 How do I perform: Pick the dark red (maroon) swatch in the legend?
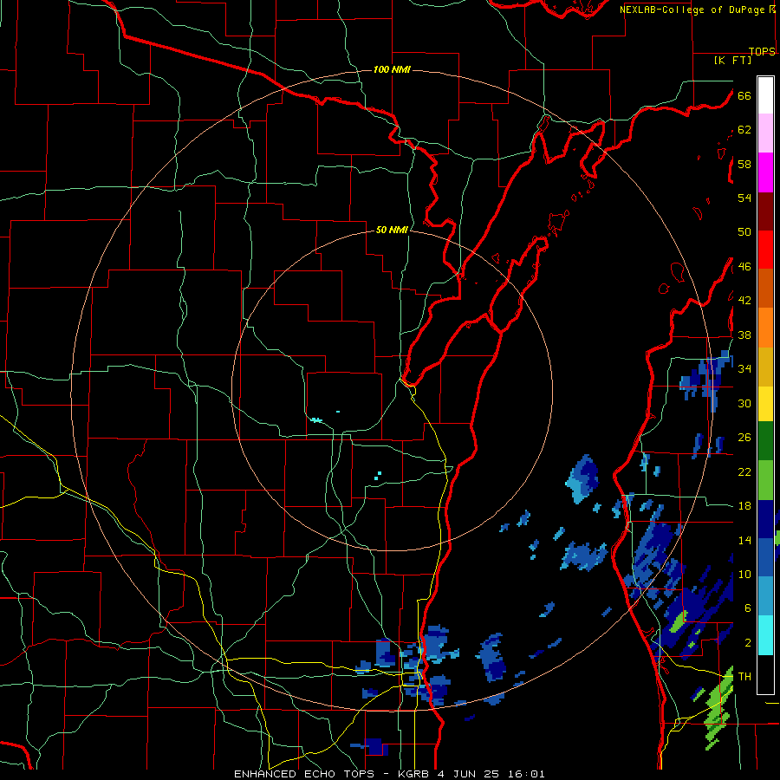point(765,211)
